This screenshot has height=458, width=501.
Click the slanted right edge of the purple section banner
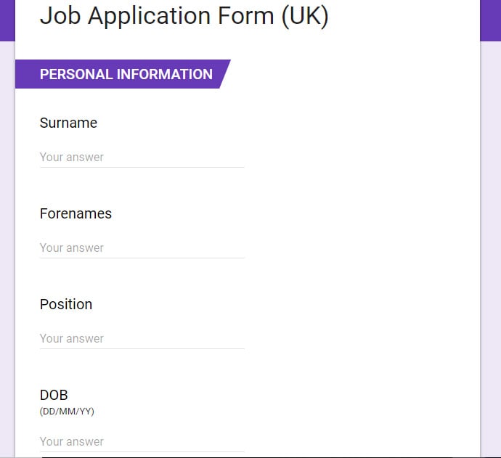point(224,74)
